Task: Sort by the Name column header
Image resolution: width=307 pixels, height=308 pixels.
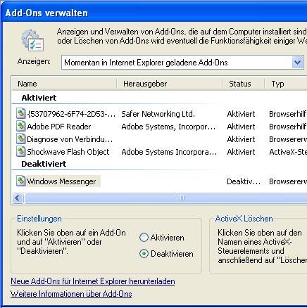Action: coord(64,84)
